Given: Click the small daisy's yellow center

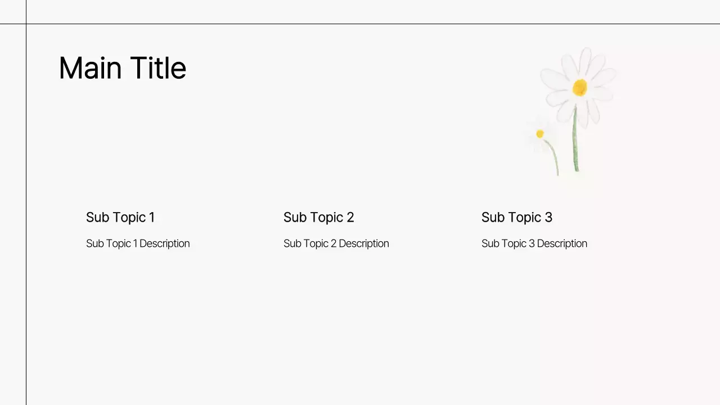Looking at the screenshot, I should [x=540, y=134].
